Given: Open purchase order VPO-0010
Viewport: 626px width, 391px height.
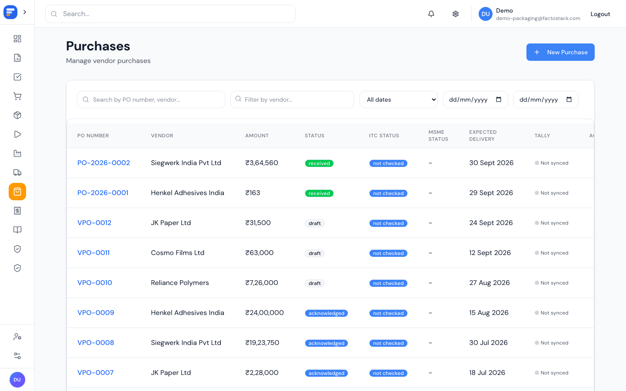Looking at the screenshot, I should click(95, 283).
